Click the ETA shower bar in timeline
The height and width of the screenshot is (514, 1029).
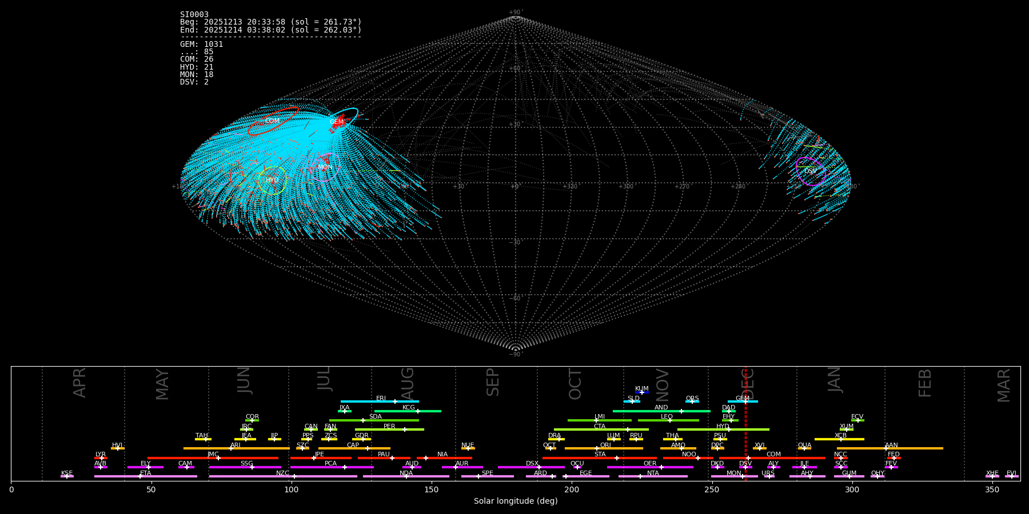click(146, 476)
